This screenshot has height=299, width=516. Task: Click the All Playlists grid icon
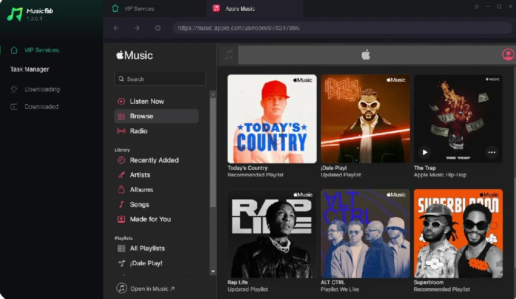121,248
